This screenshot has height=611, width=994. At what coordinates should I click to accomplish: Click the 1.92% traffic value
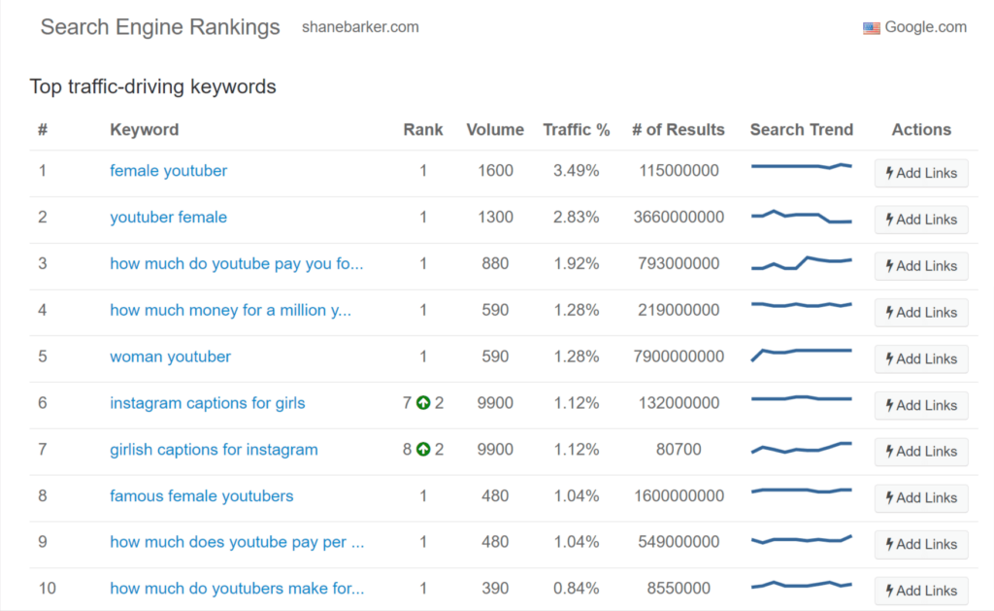pos(577,263)
